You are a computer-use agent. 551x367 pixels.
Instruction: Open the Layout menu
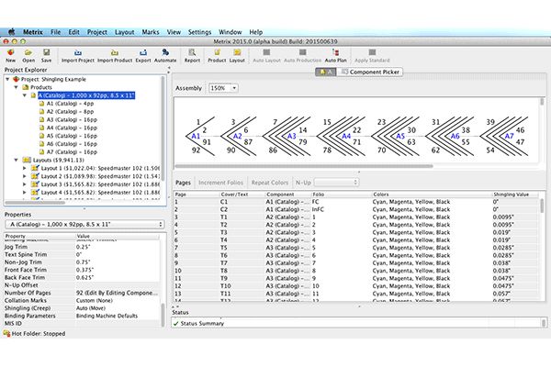[124, 32]
